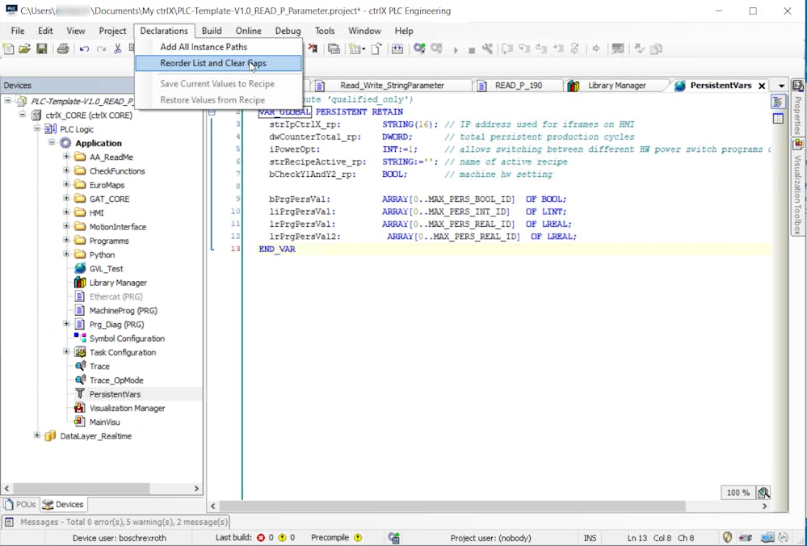Select Add All Instance Paths menu entry
The width and height of the screenshot is (807, 546).
204,47
